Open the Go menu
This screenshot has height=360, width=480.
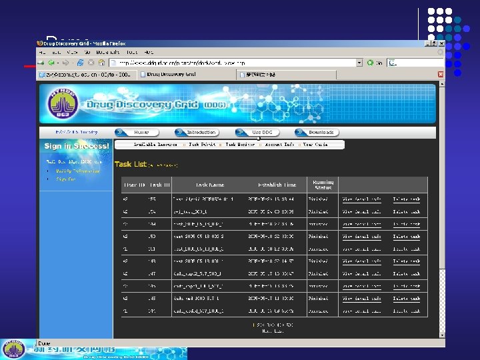click(87, 53)
